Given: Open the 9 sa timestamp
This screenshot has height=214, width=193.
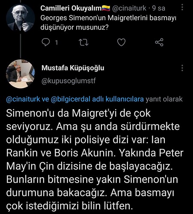Looking at the screenshot, I should click(159, 8).
